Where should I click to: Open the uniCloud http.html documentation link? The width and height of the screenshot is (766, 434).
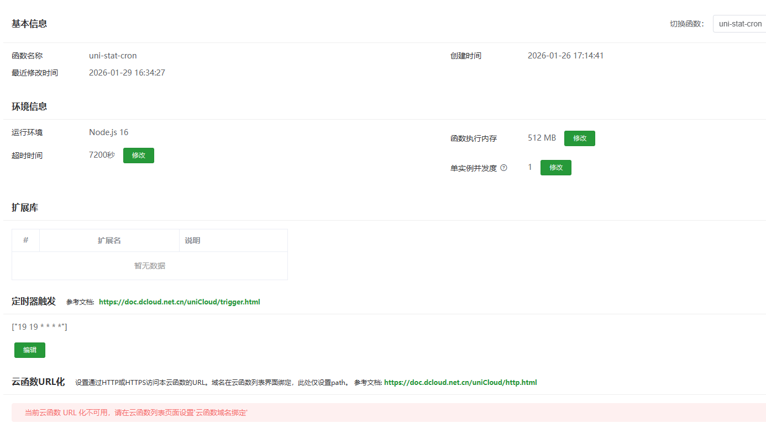pyautogui.click(x=460, y=383)
